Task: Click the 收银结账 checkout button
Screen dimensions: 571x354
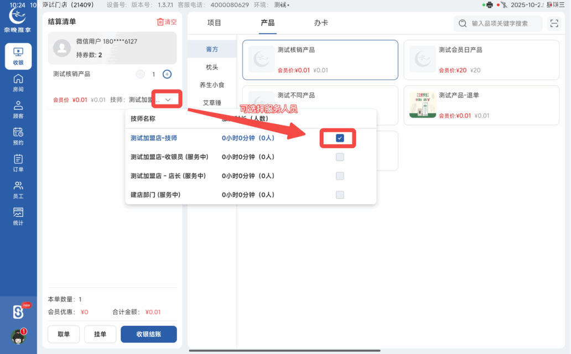Action: coord(148,334)
